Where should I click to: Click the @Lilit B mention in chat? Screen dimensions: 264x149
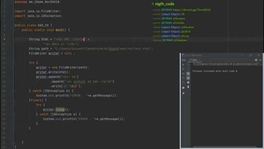click(186, 31)
